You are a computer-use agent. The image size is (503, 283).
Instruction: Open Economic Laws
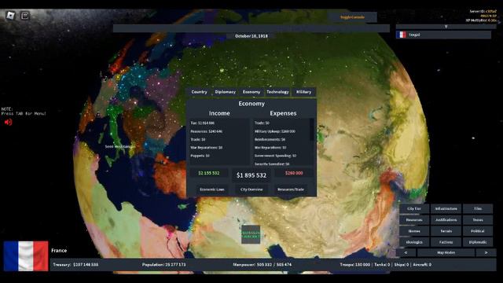click(212, 189)
